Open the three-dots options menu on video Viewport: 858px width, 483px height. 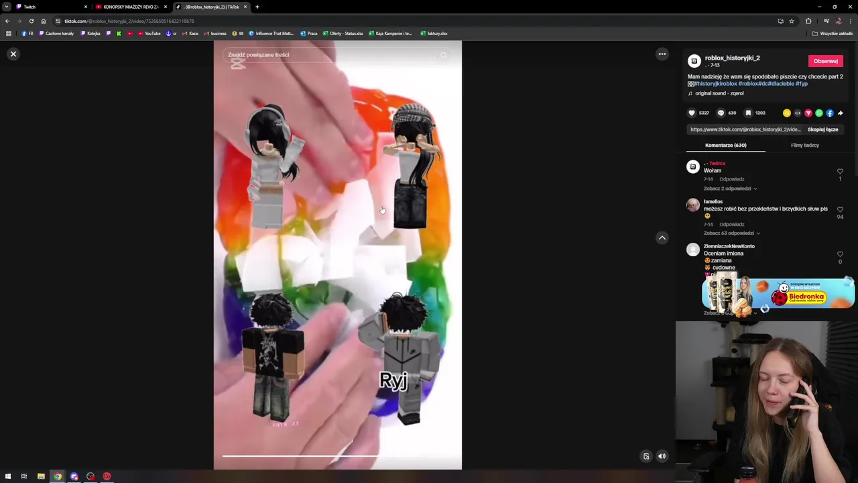pos(662,54)
